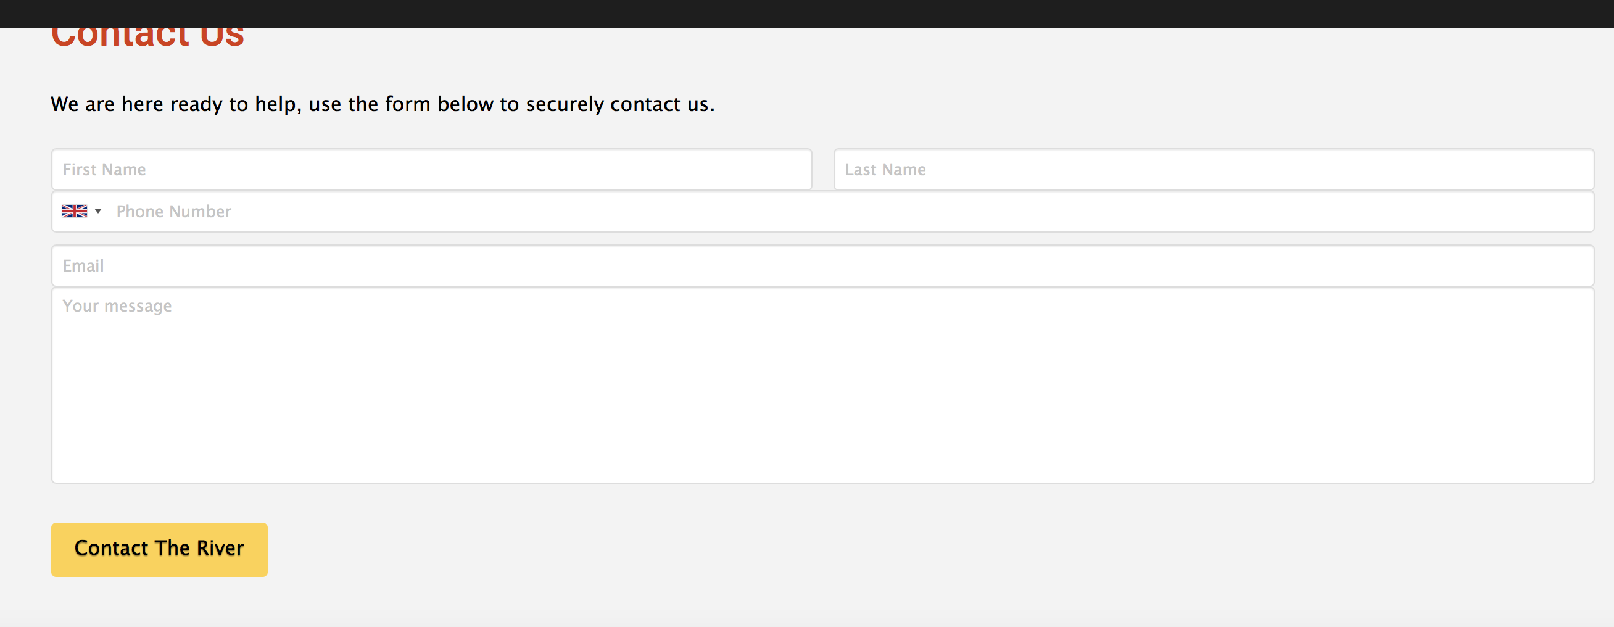Click inside the Your message text area

click(822, 385)
